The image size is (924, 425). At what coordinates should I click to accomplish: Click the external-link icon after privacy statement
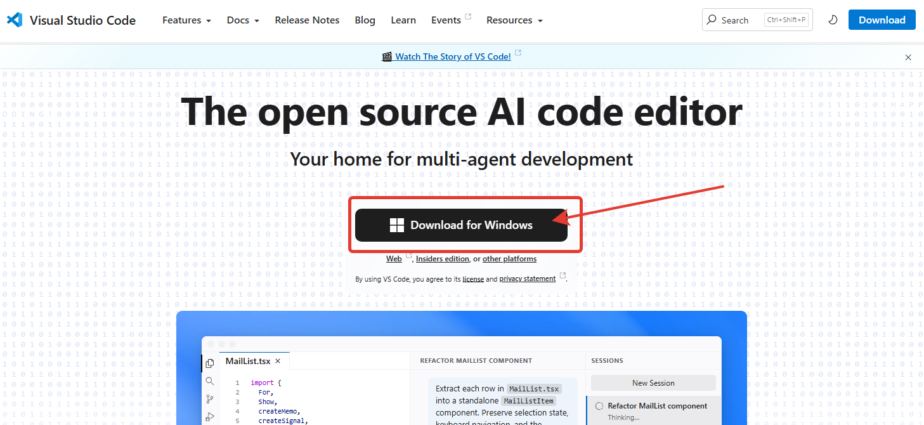pos(563,277)
